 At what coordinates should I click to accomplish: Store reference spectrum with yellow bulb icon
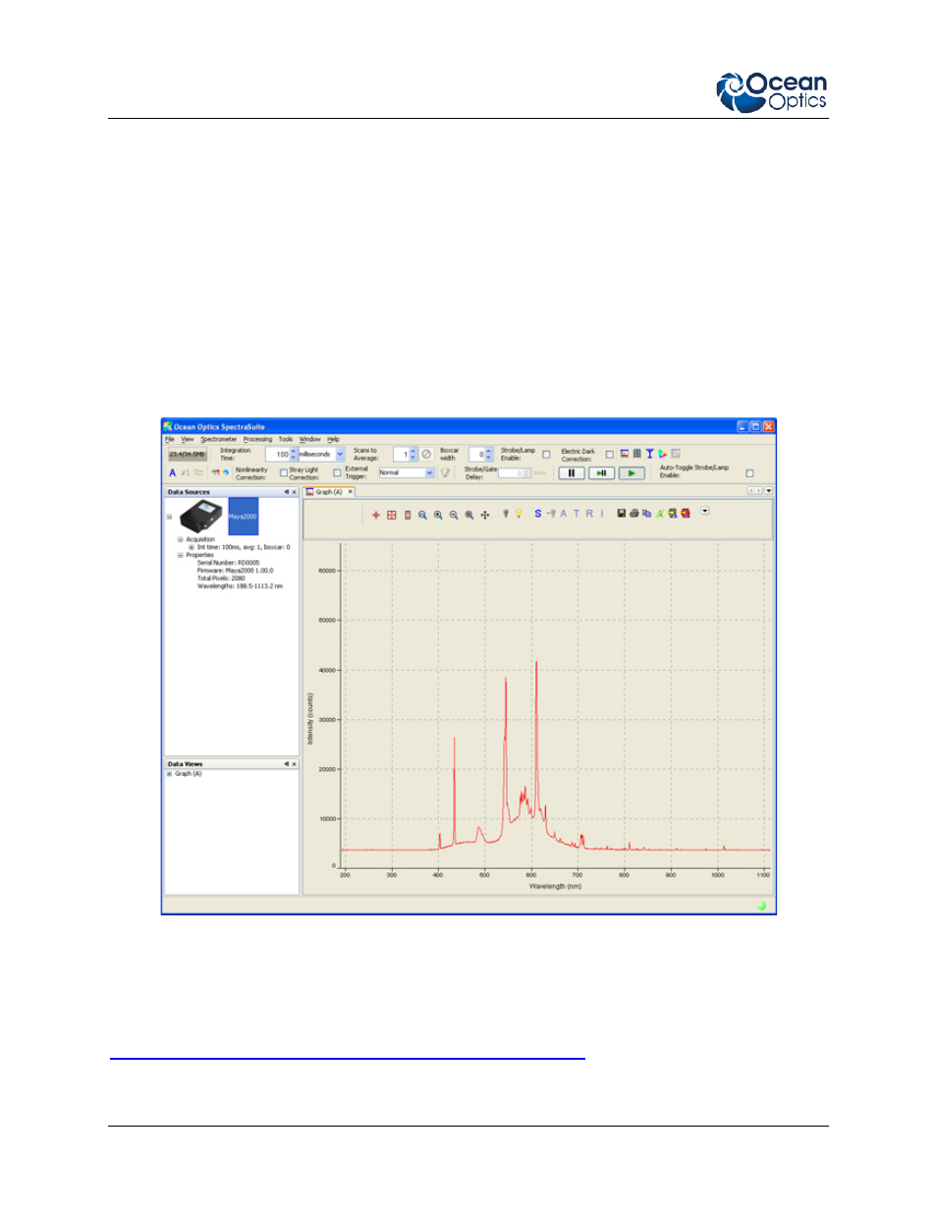[x=519, y=513]
